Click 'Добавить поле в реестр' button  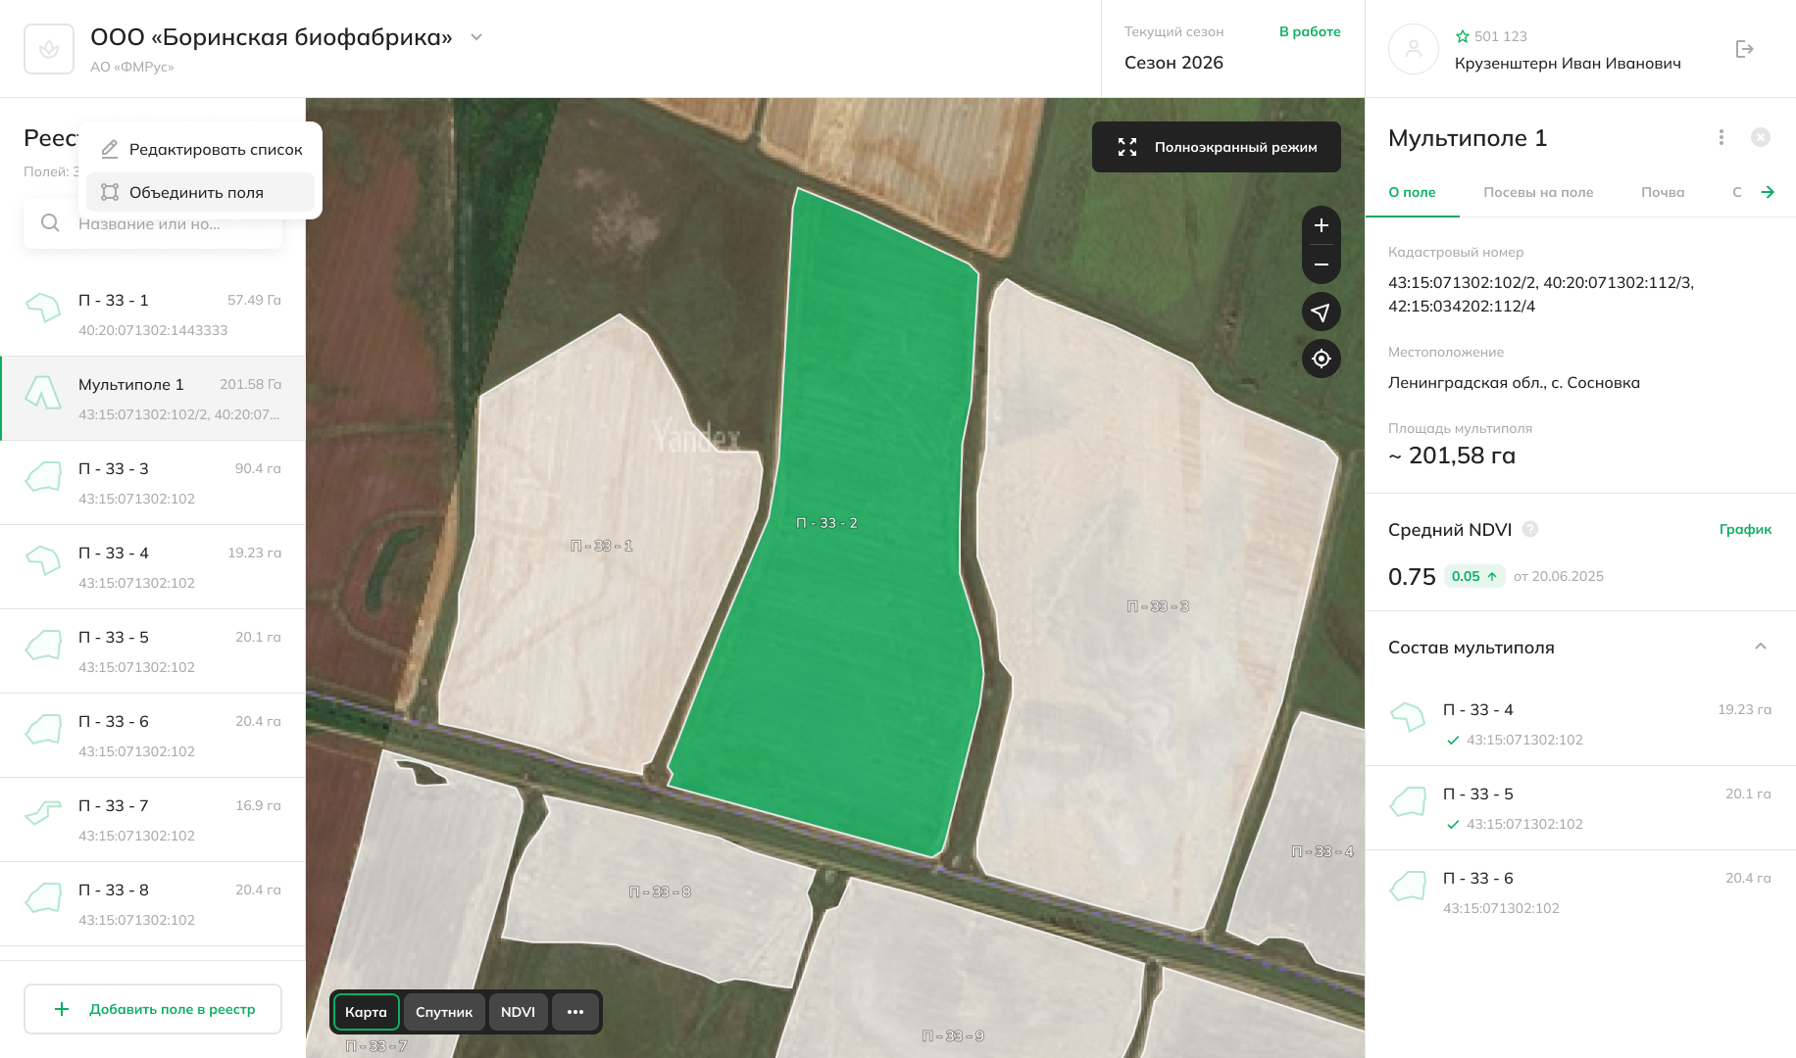(153, 1009)
